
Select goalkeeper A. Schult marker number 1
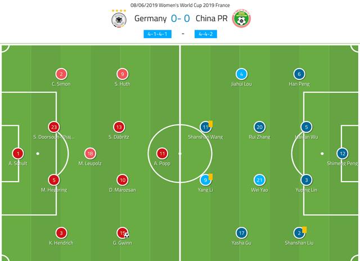pos(19,153)
